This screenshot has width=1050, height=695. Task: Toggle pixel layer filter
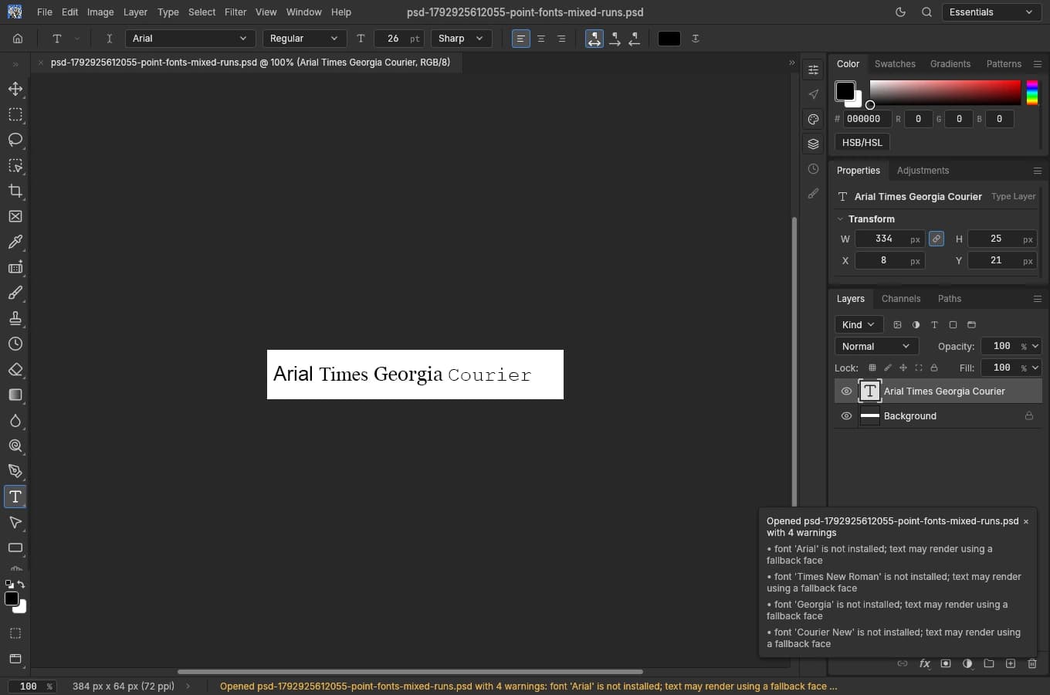coord(897,325)
